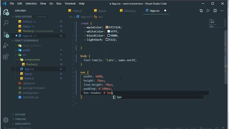Collapse the Open Editors section
Image resolution: width=229 pixels, height=129 pixels.
click(x=23, y=17)
